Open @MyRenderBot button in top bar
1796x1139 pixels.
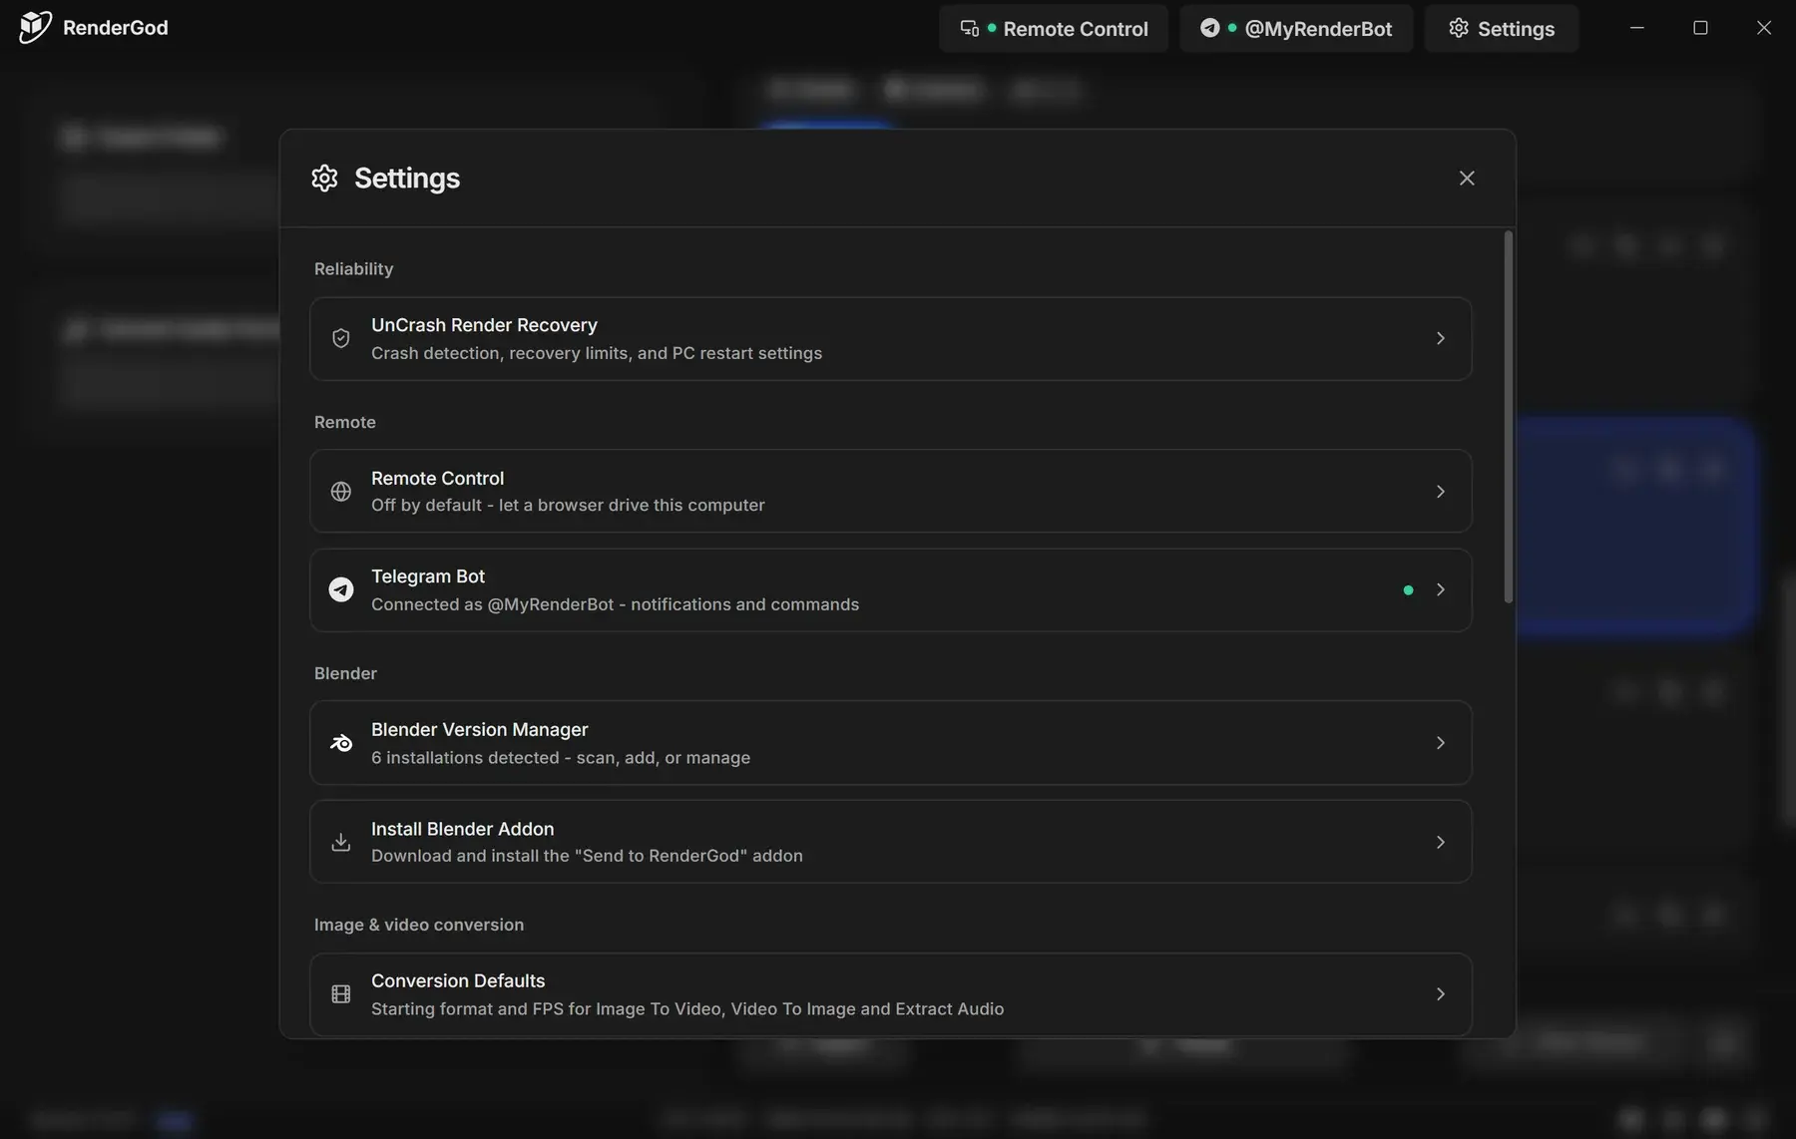(x=1296, y=28)
